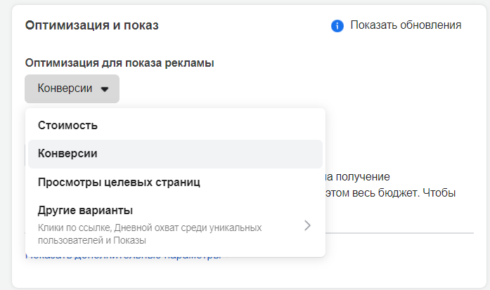Select the "Другие варианты" menu entry
Image resolution: width=490 pixels, height=290 pixels.
(x=86, y=211)
